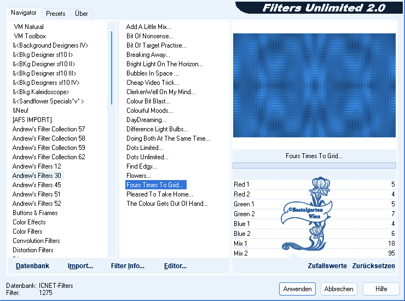Select the Dots Unlimited... filter
The width and height of the screenshot is (405, 301).
pos(147,157)
